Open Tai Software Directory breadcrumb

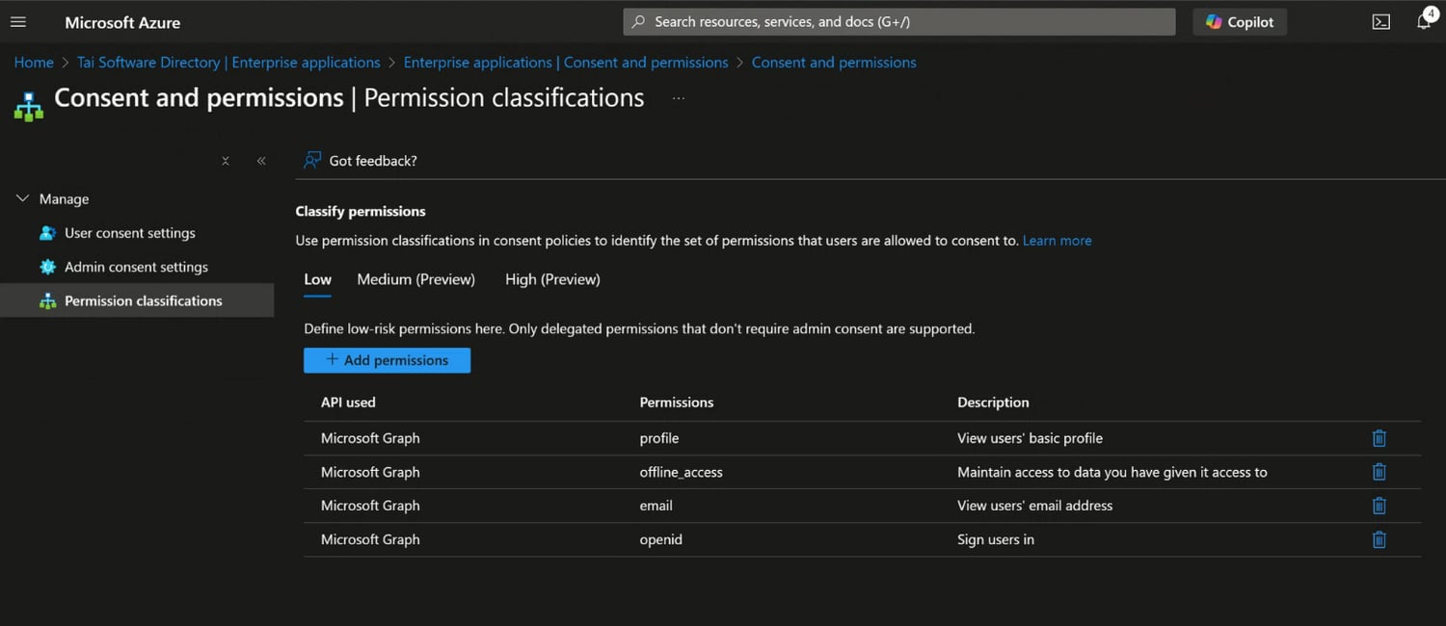[228, 63]
